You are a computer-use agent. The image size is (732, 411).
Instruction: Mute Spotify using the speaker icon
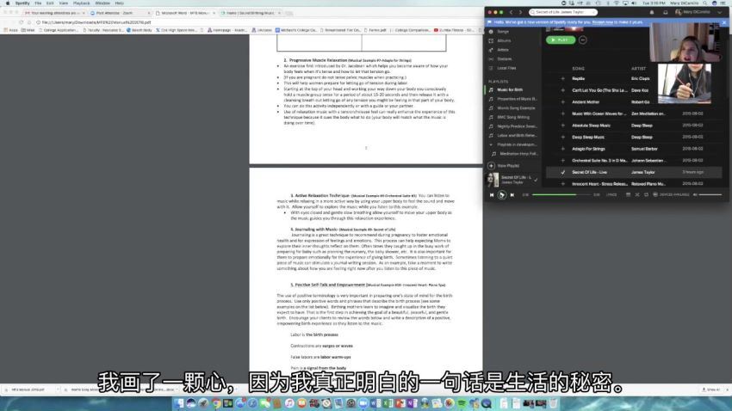coord(695,195)
